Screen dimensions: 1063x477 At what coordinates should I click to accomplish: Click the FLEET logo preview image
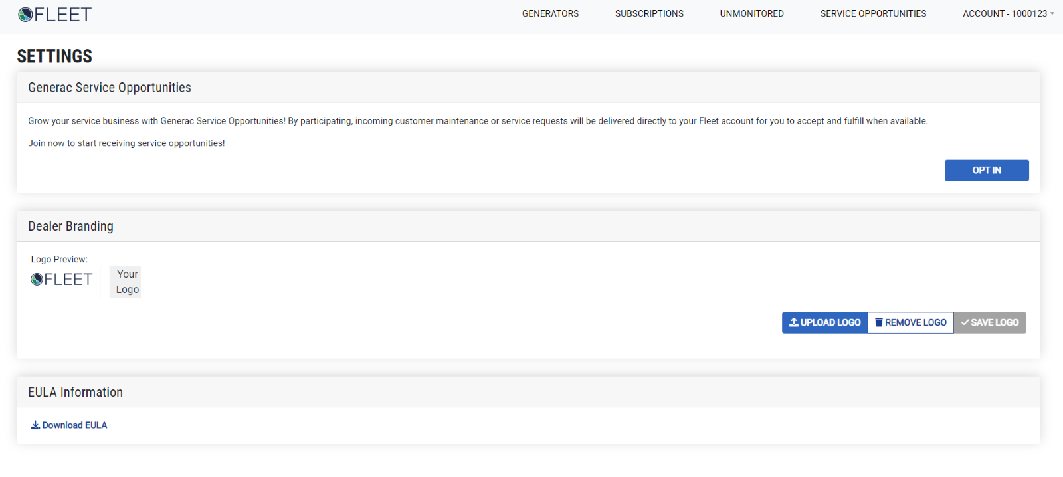click(61, 280)
